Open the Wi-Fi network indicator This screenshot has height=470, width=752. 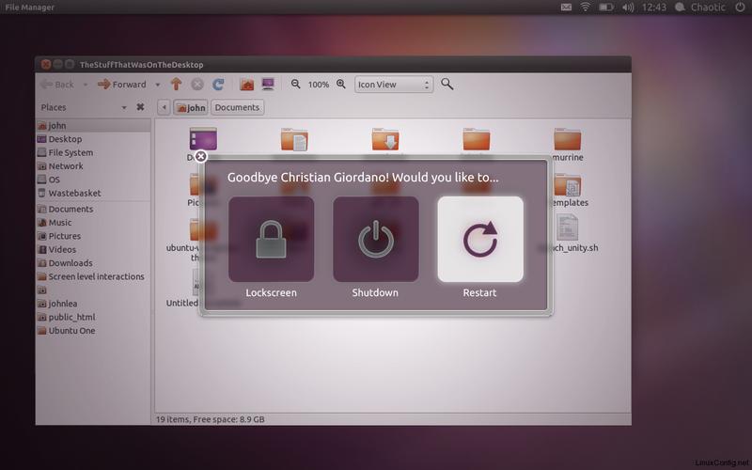click(585, 8)
